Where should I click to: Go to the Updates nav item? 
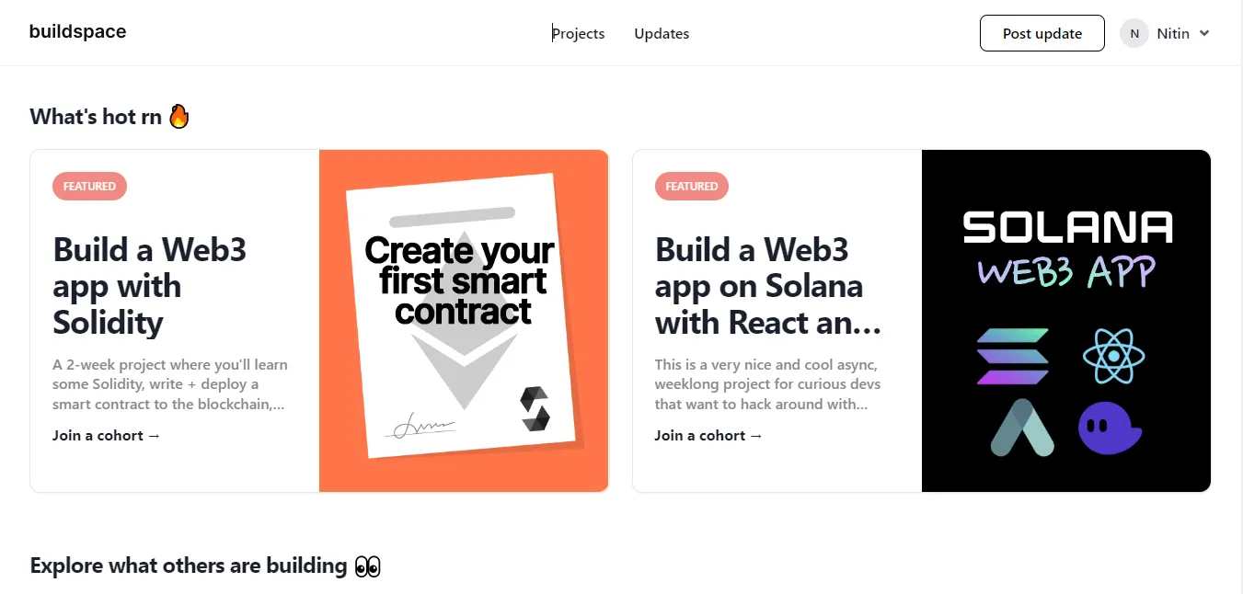point(662,34)
